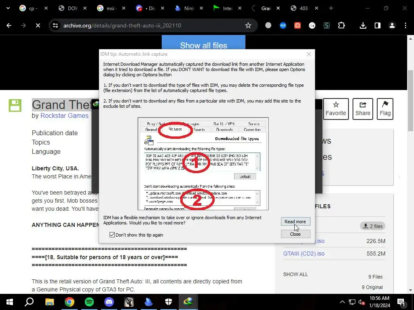Click scrollbar down arrow
This screenshot has height=310, width=414.
pos(410,290)
